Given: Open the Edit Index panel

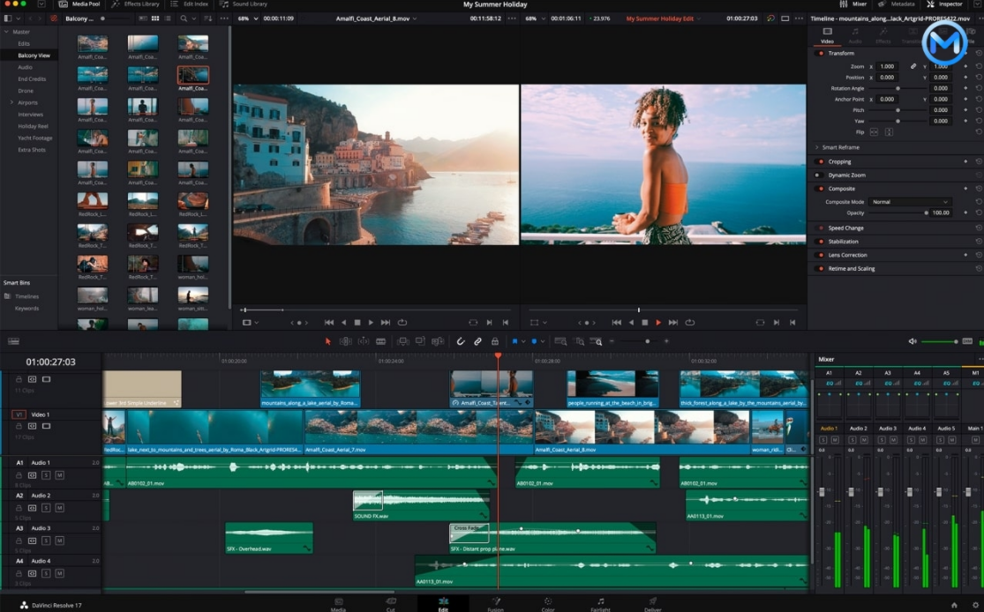Looking at the screenshot, I should click(190, 4).
